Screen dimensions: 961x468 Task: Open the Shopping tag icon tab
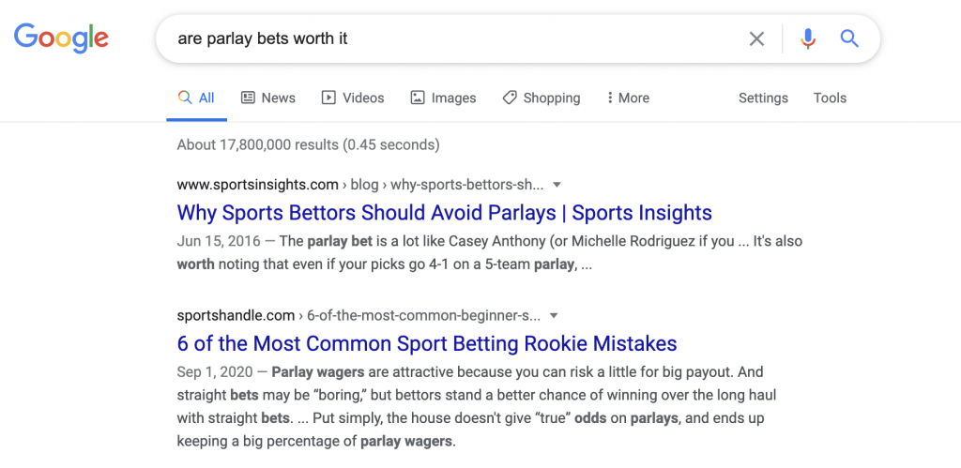pyautogui.click(x=510, y=98)
